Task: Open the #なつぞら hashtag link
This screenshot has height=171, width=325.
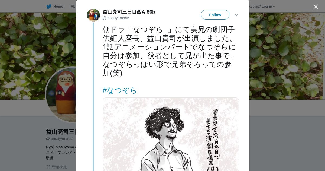Action: [120, 90]
